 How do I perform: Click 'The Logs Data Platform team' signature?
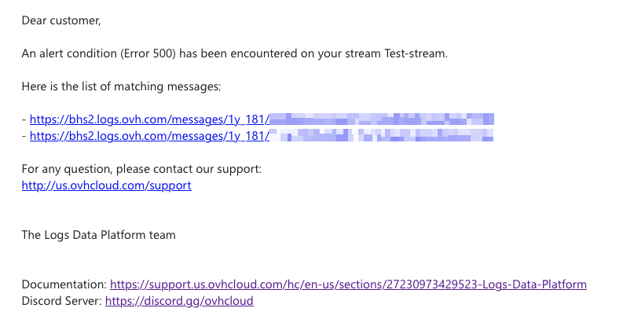click(x=98, y=235)
